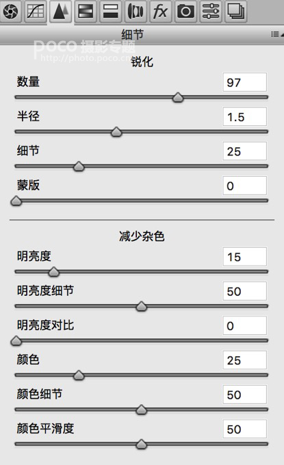Click the 数量 value field showing 97
The image size is (284, 465).
[x=245, y=82]
